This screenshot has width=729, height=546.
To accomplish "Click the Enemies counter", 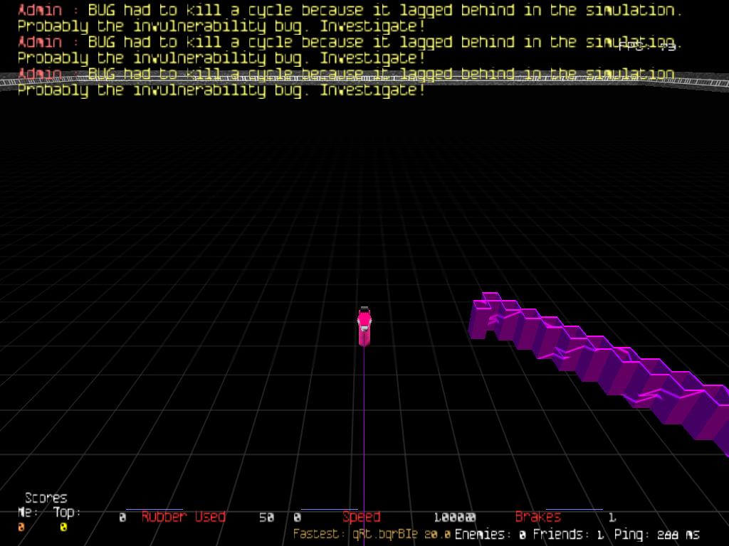I will coord(490,534).
